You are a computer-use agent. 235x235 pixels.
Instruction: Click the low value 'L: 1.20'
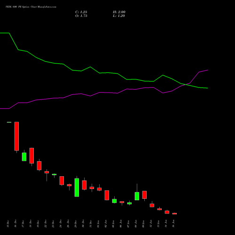pyautogui.click(x=119, y=16)
